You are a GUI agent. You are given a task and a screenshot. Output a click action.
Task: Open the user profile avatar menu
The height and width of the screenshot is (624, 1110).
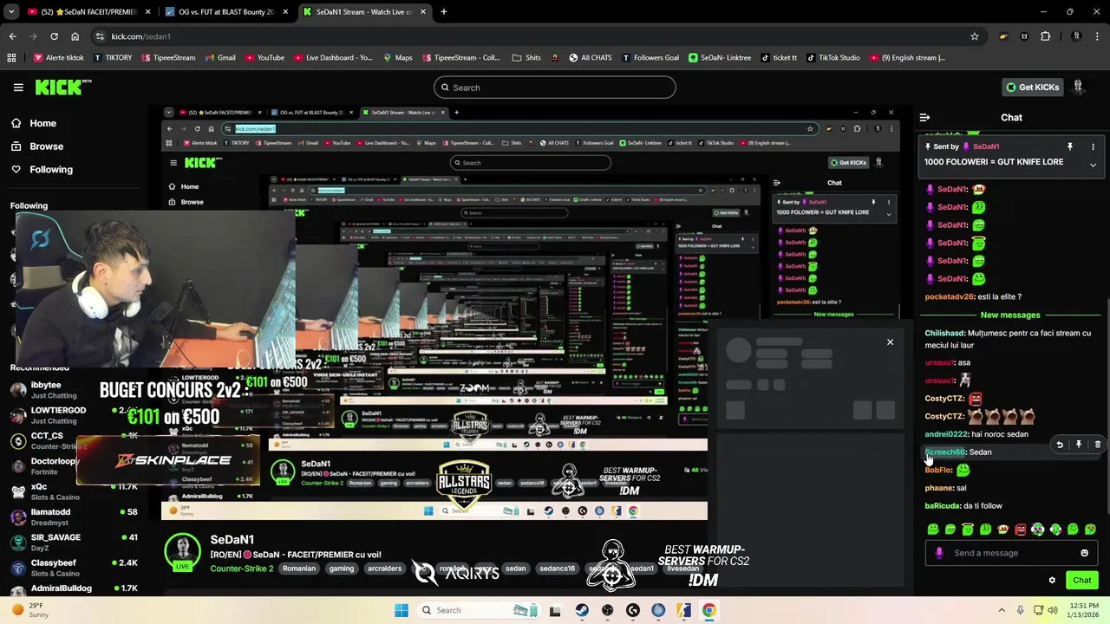1078,88
